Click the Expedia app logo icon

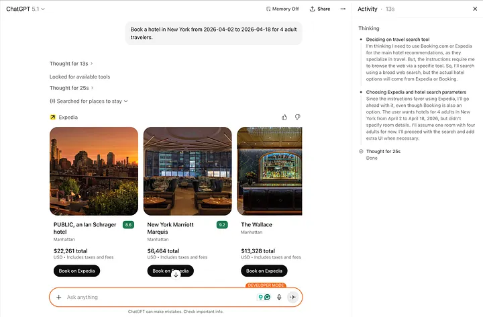click(x=53, y=117)
